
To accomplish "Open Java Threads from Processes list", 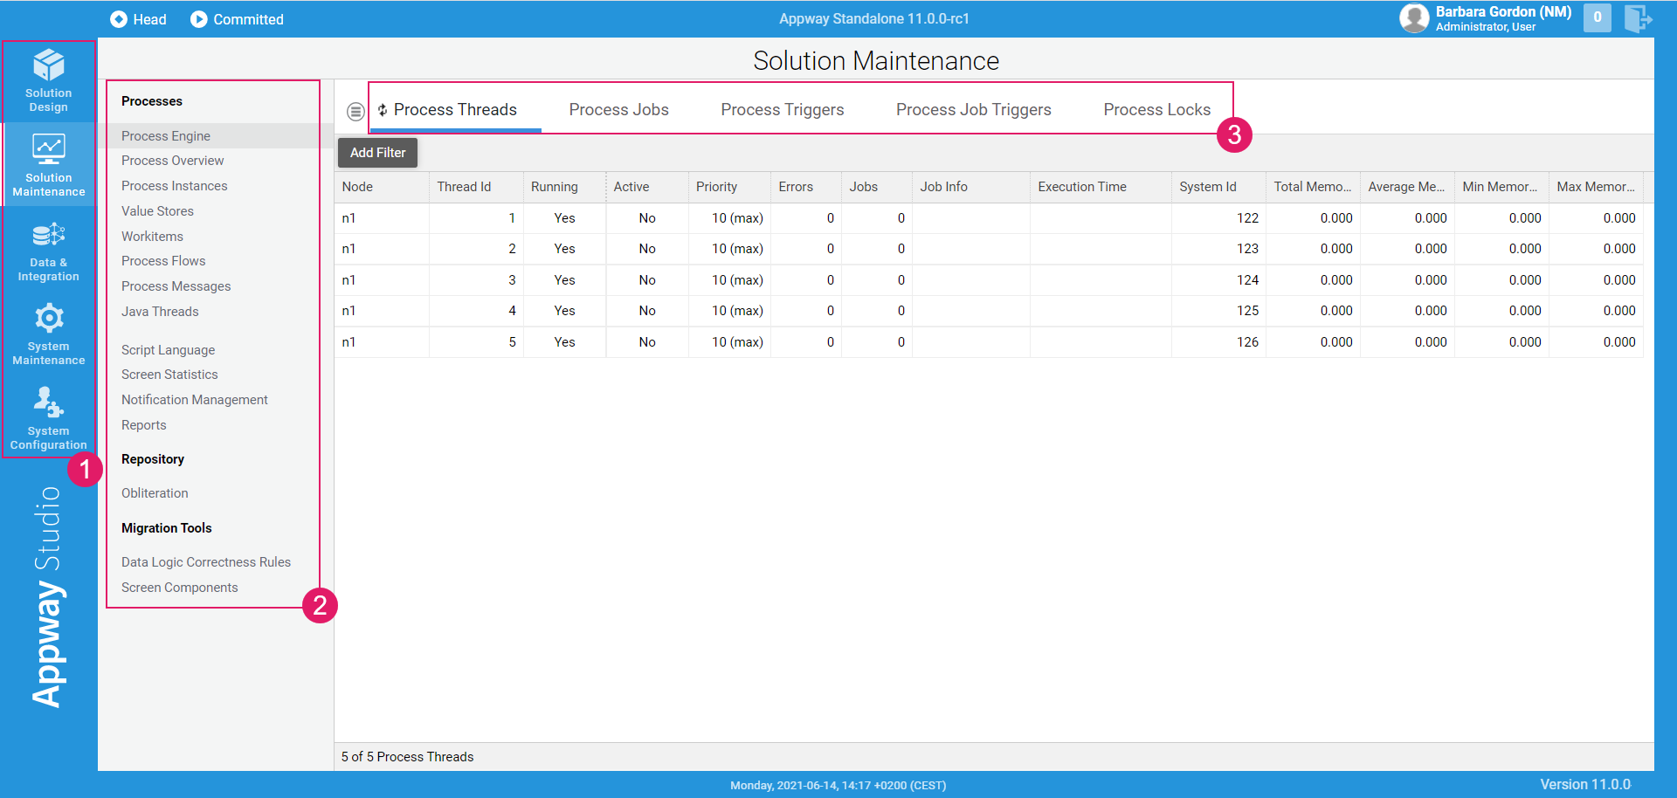I will 160,312.
